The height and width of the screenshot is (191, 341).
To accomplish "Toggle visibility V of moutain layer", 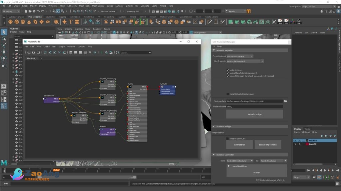I will point(295,141).
